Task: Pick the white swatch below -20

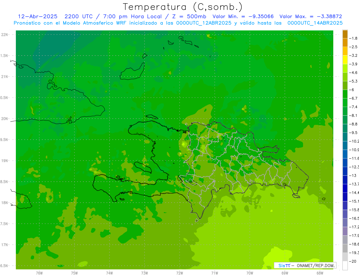Action: (x=345, y=266)
